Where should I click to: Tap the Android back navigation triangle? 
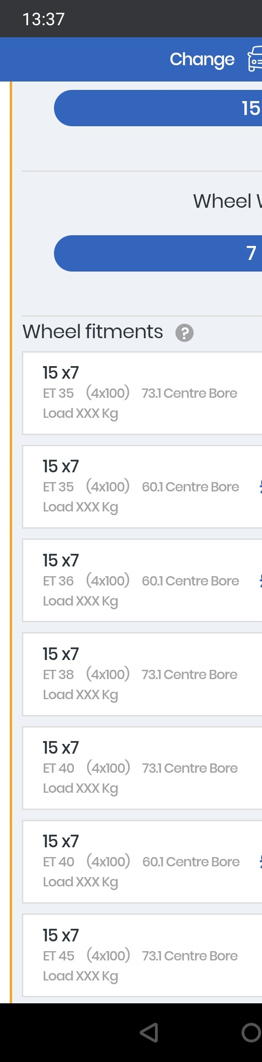[x=149, y=1032]
